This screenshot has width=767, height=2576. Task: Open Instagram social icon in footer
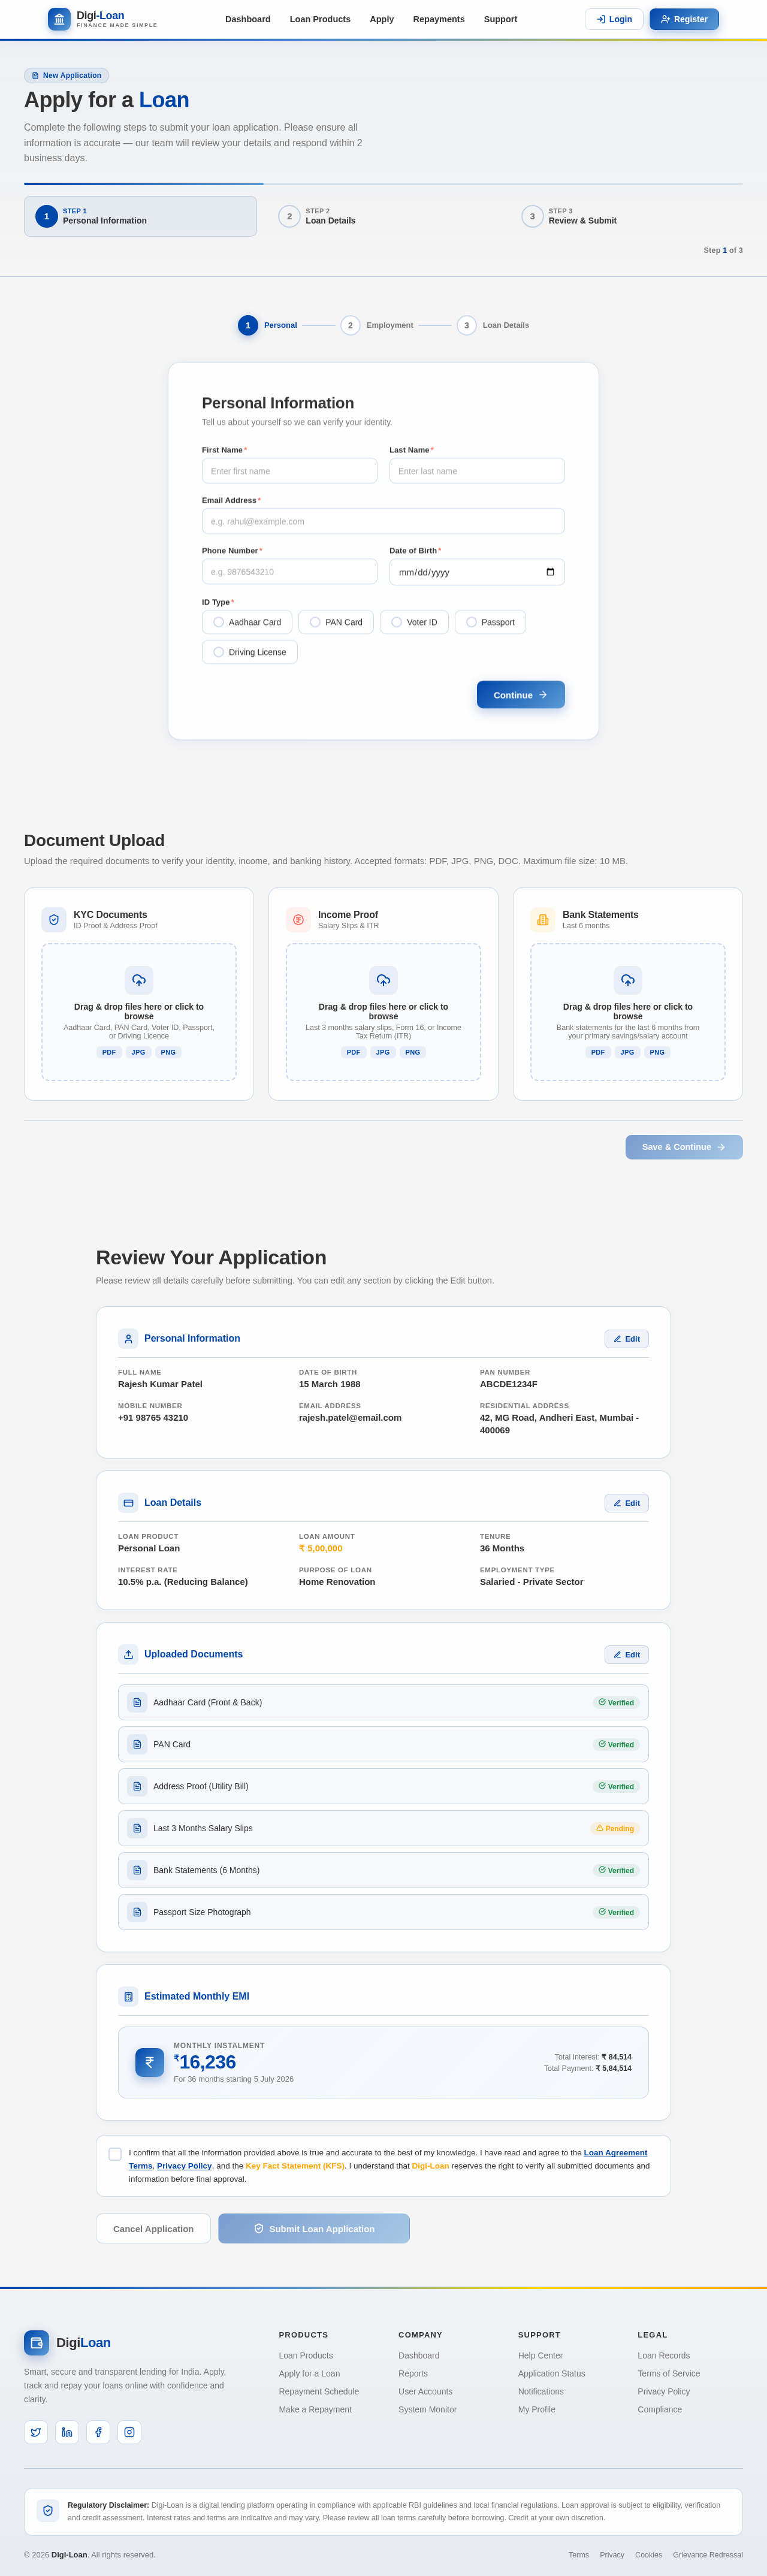pyautogui.click(x=129, y=2433)
